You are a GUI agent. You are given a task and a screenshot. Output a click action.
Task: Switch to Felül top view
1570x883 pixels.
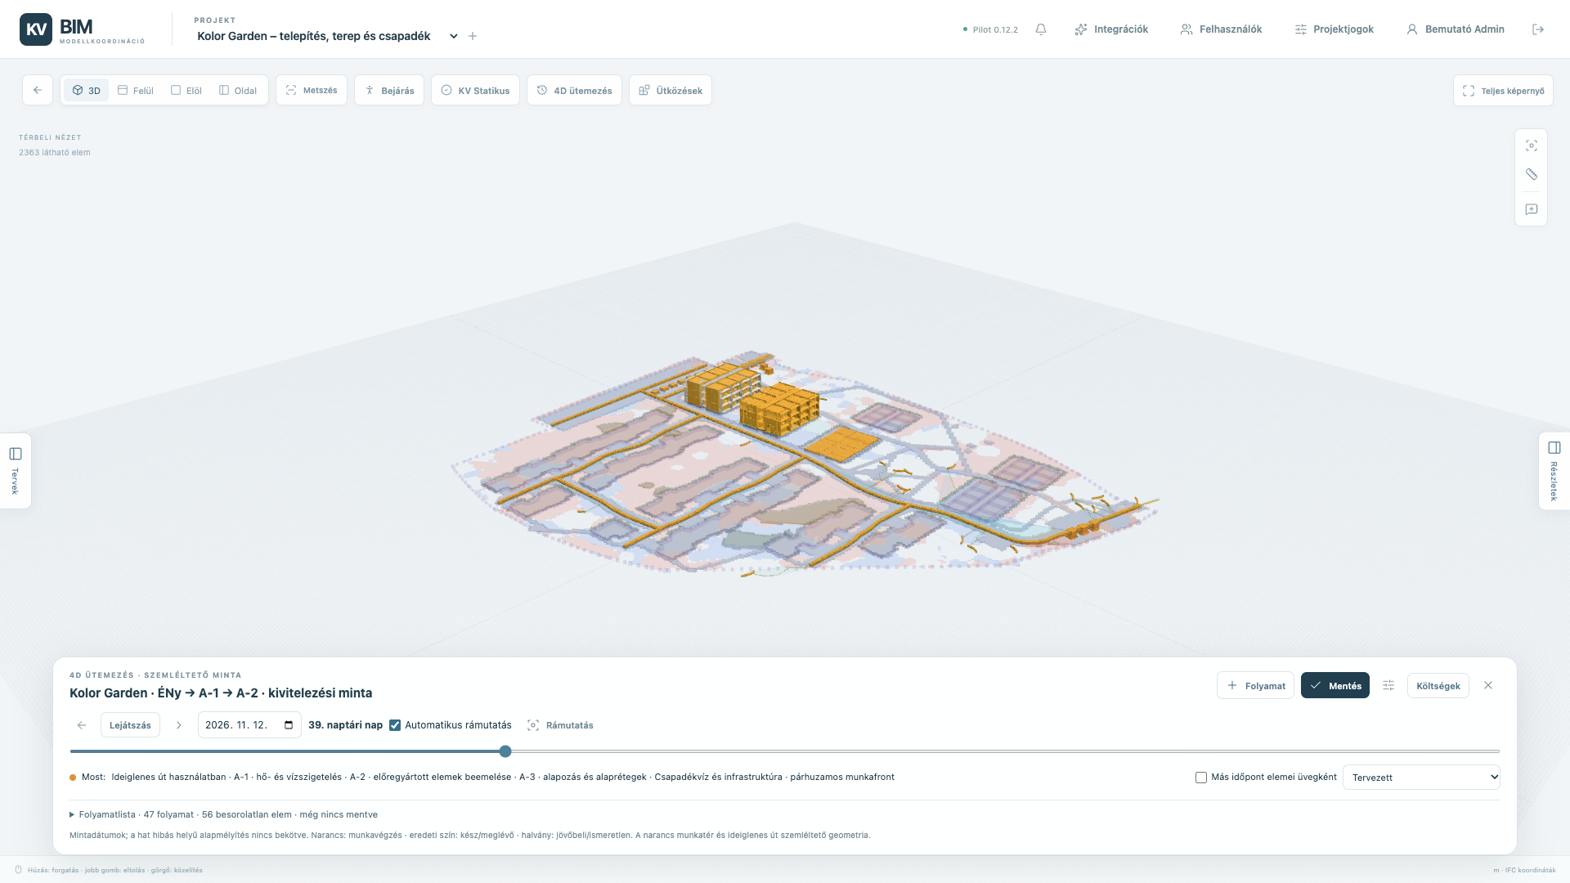pos(136,90)
